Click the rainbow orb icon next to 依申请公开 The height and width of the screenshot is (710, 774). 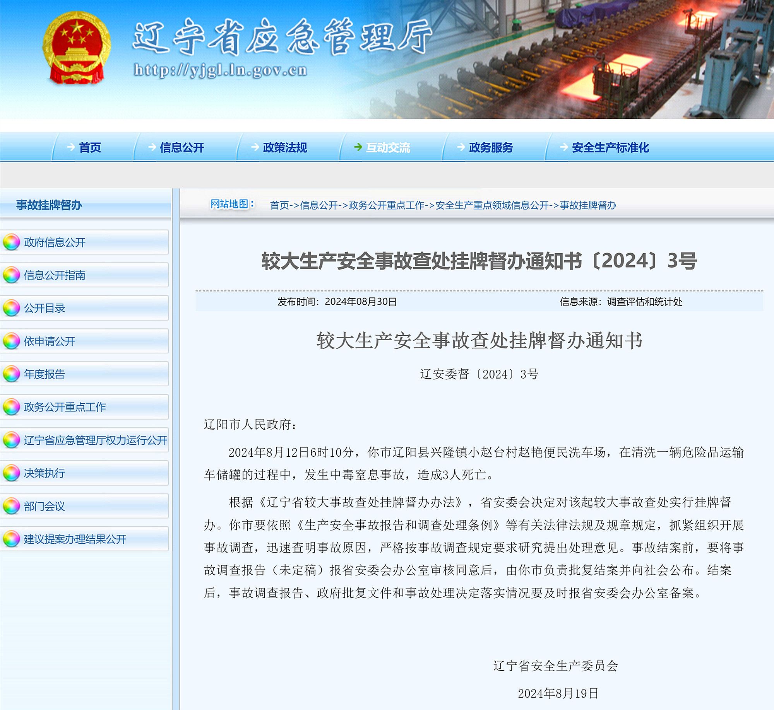(11, 341)
